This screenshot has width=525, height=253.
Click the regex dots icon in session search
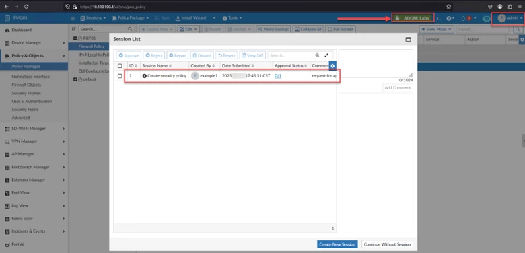click(326, 55)
